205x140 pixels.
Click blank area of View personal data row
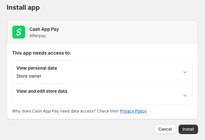pos(117,72)
